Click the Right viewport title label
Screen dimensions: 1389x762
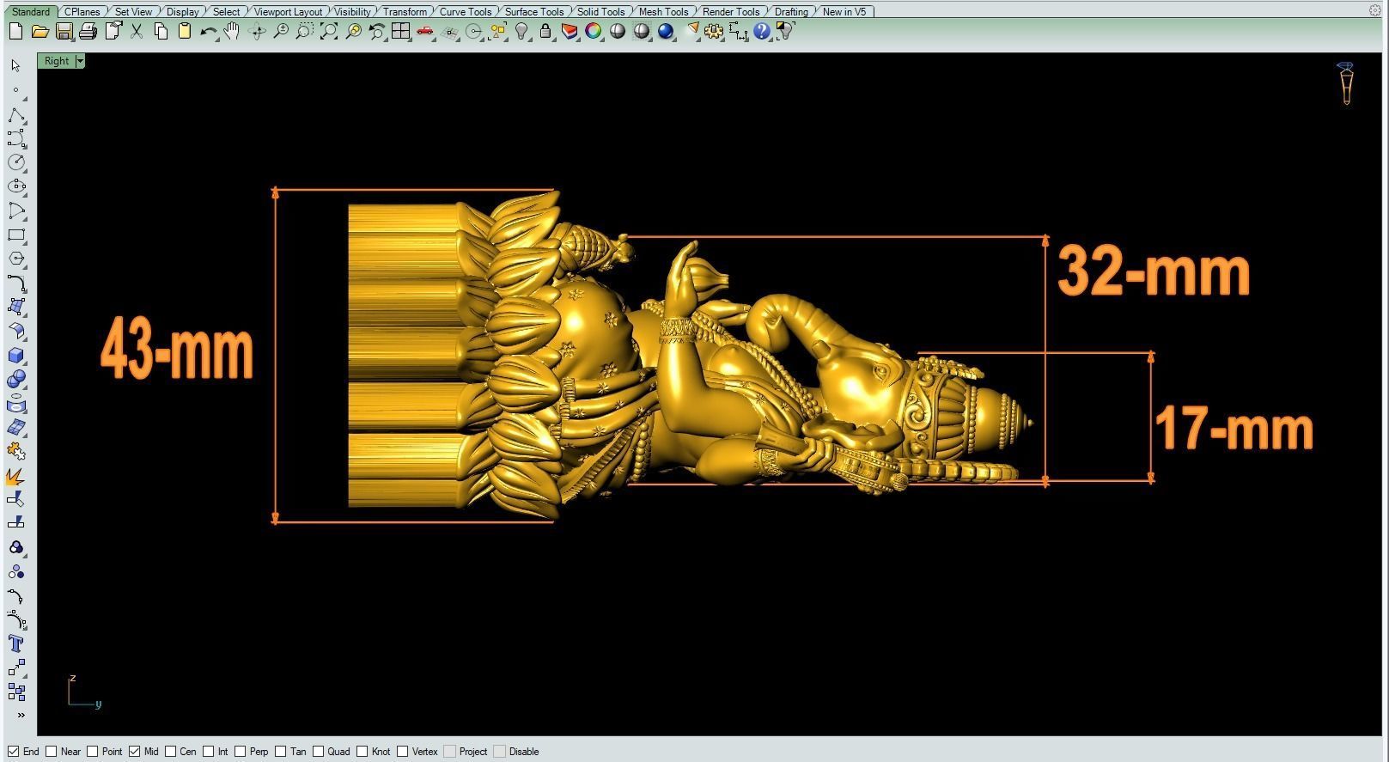(x=57, y=61)
